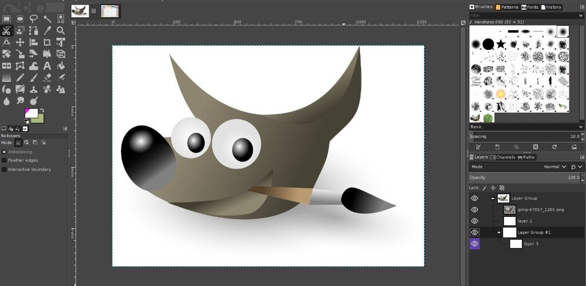Enable the Feather edges checkbox
This screenshot has width=586, height=286.
coord(4,160)
